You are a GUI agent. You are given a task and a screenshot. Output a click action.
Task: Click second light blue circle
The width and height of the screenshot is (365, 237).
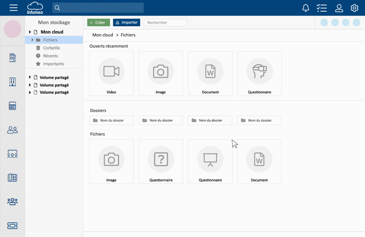(x=335, y=23)
